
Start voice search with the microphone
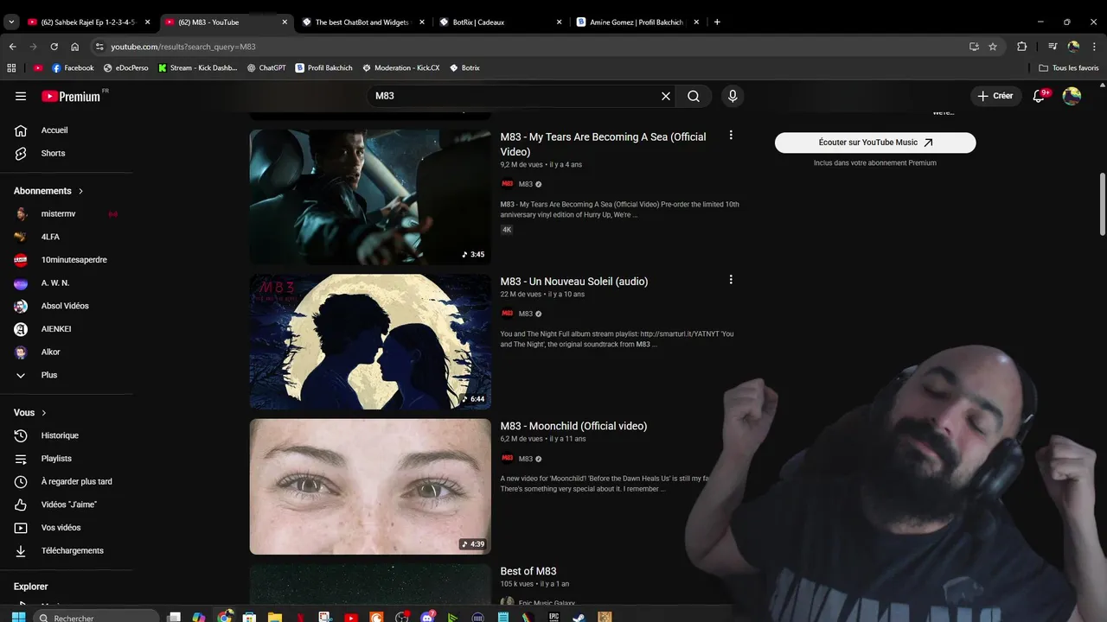coord(733,96)
